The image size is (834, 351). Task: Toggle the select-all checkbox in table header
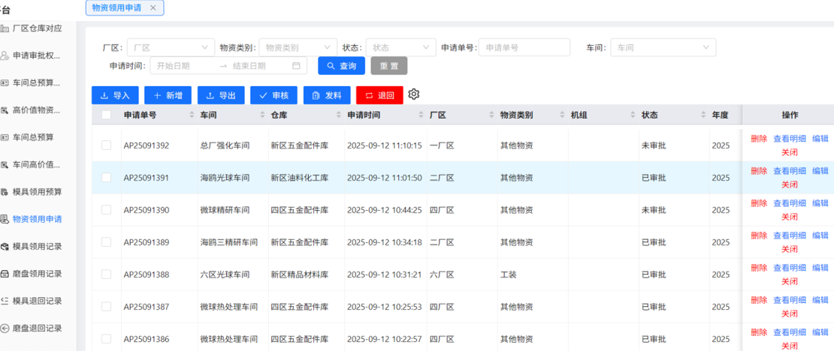pyautogui.click(x=106, y=115)
